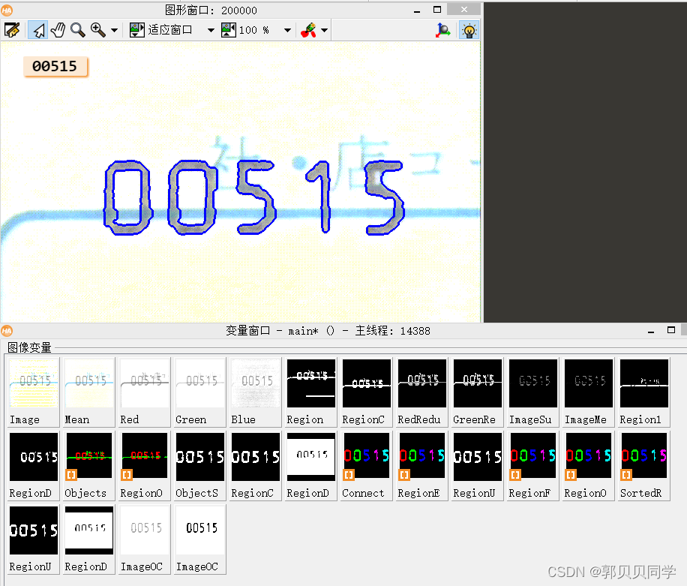Select the SortedR variable thumbnail
The height and width of the screenshot is (586, 687).
643,455
